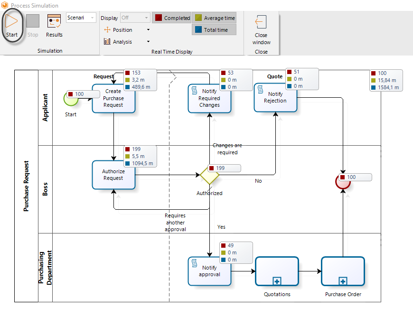Click the 1094,5 m total time value
This screenshot has height=317, width=413.
(x=142, y=163)
